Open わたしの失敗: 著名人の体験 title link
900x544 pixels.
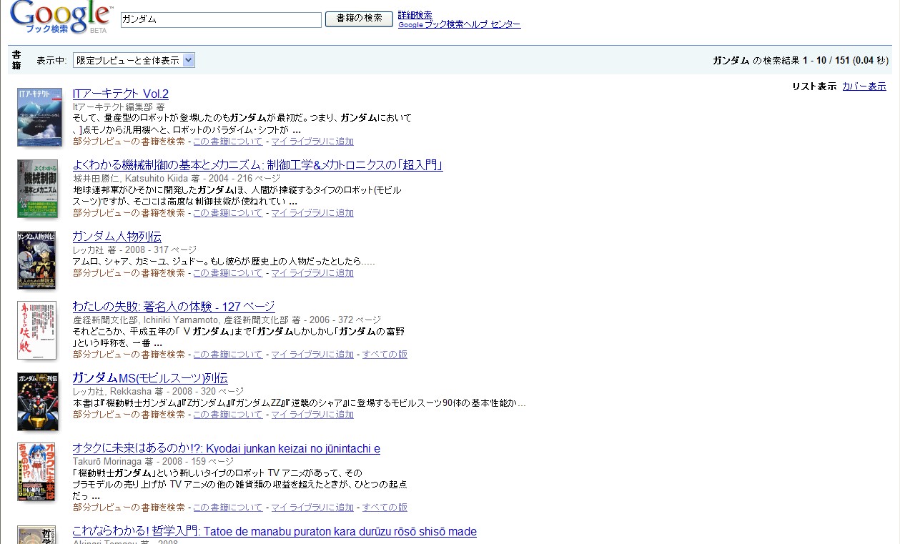coord(174,307)
